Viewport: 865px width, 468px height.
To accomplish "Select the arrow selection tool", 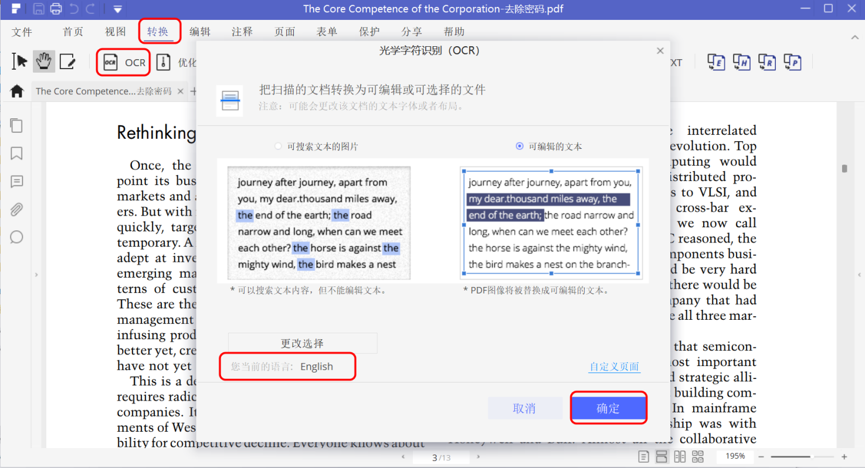I will (20, 62).
